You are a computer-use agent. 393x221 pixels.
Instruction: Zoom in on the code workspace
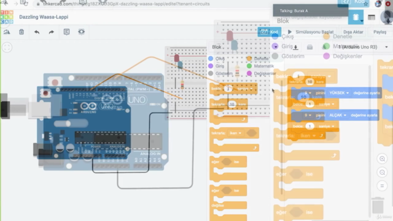(382, 158)
